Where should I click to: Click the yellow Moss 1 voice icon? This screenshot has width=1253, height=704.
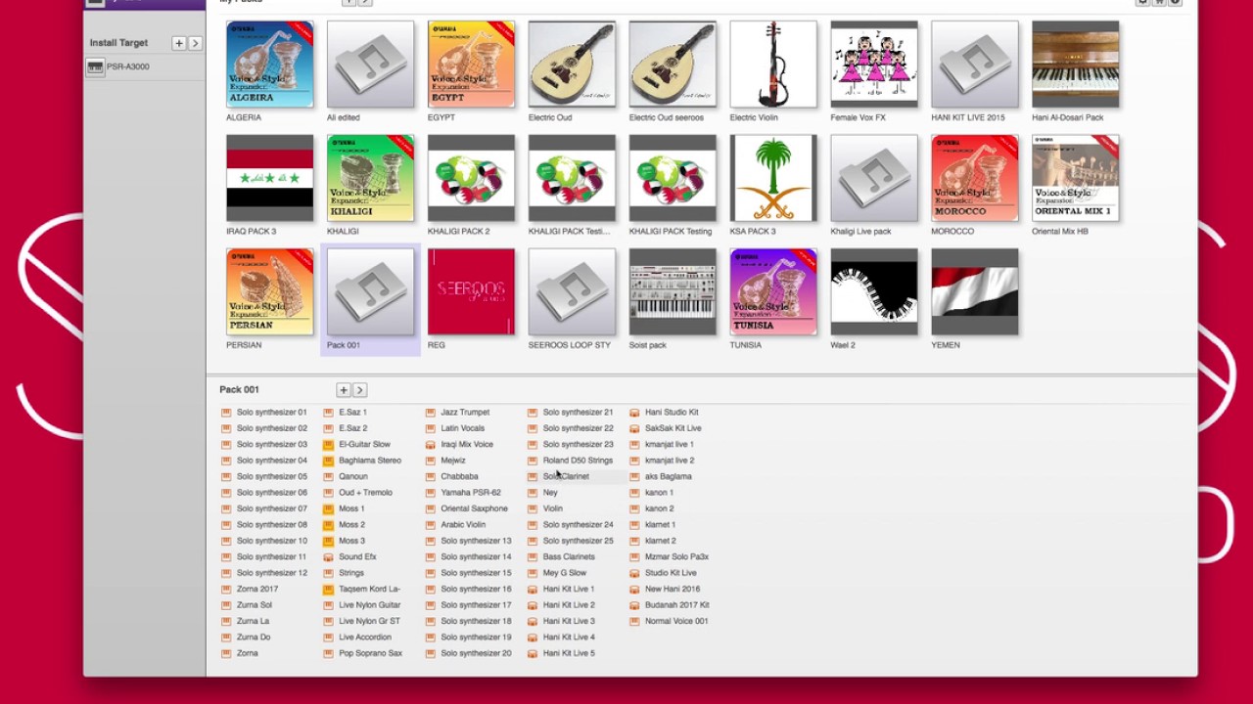click(328, 508)
